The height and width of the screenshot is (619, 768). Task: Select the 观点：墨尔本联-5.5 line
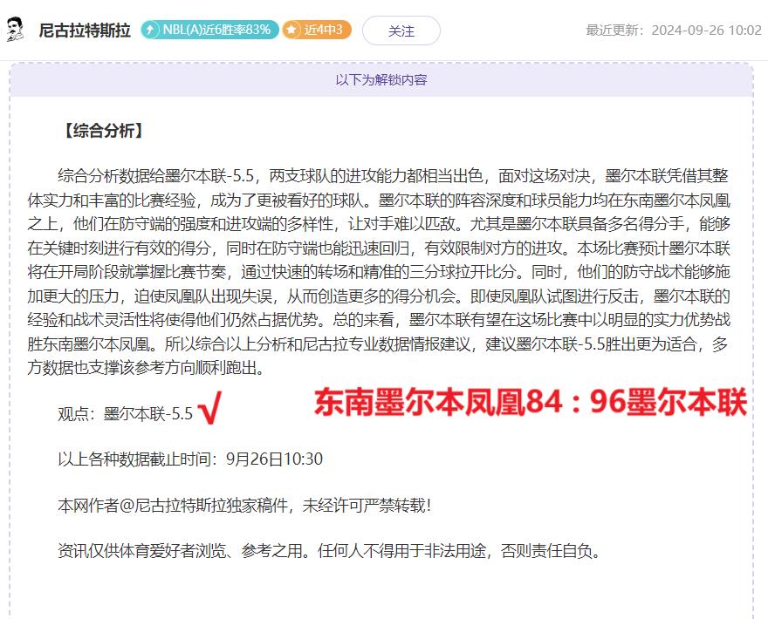tap(126, 414)
